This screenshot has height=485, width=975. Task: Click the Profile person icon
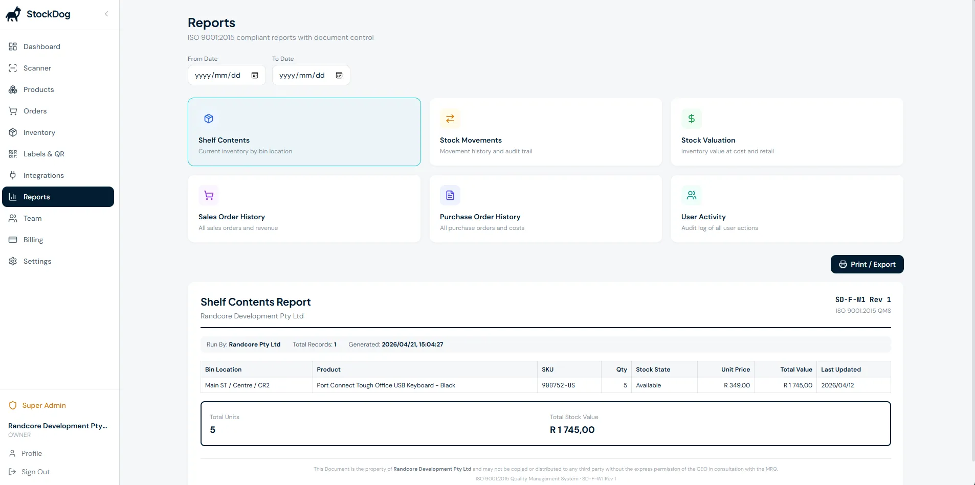click(x=12, y=453)
